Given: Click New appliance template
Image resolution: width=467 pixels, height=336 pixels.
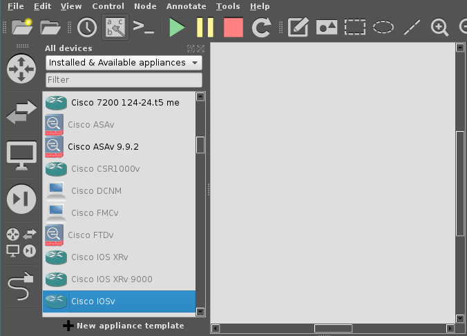Looking at the screenshot, I should point(124,326).
